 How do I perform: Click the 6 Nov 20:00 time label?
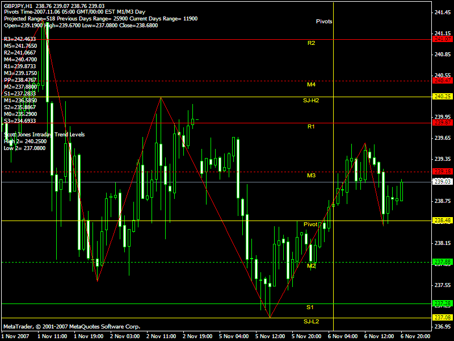coord(415,336)
